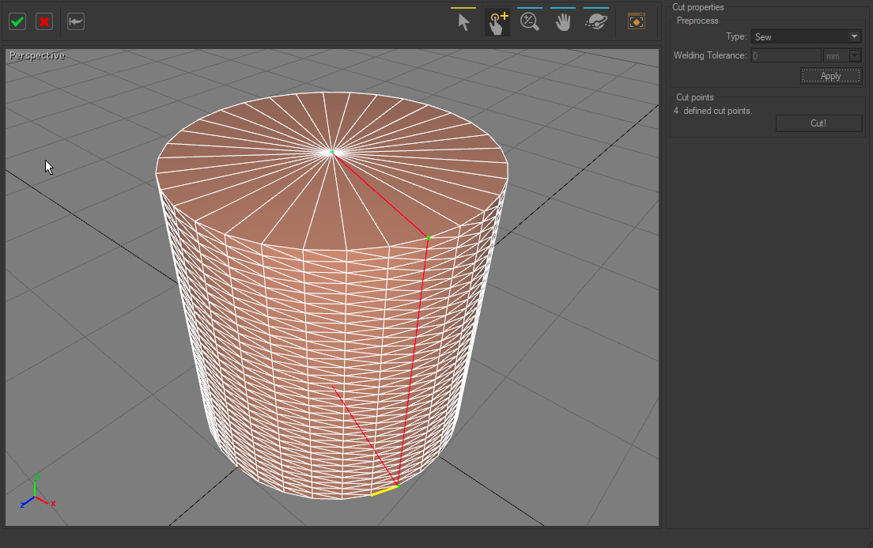Viewport: 873px width, 548px height.
Task: Click the red cut line across top cap
Action: 380,194
